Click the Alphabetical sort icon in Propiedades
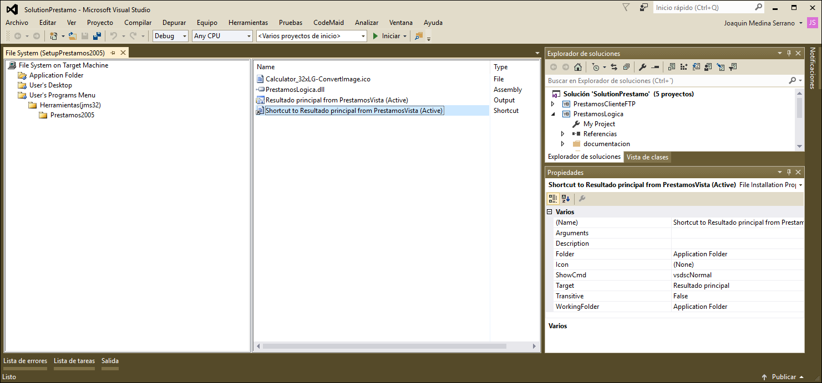The image size is (822, 383). [x=566, y=199]
